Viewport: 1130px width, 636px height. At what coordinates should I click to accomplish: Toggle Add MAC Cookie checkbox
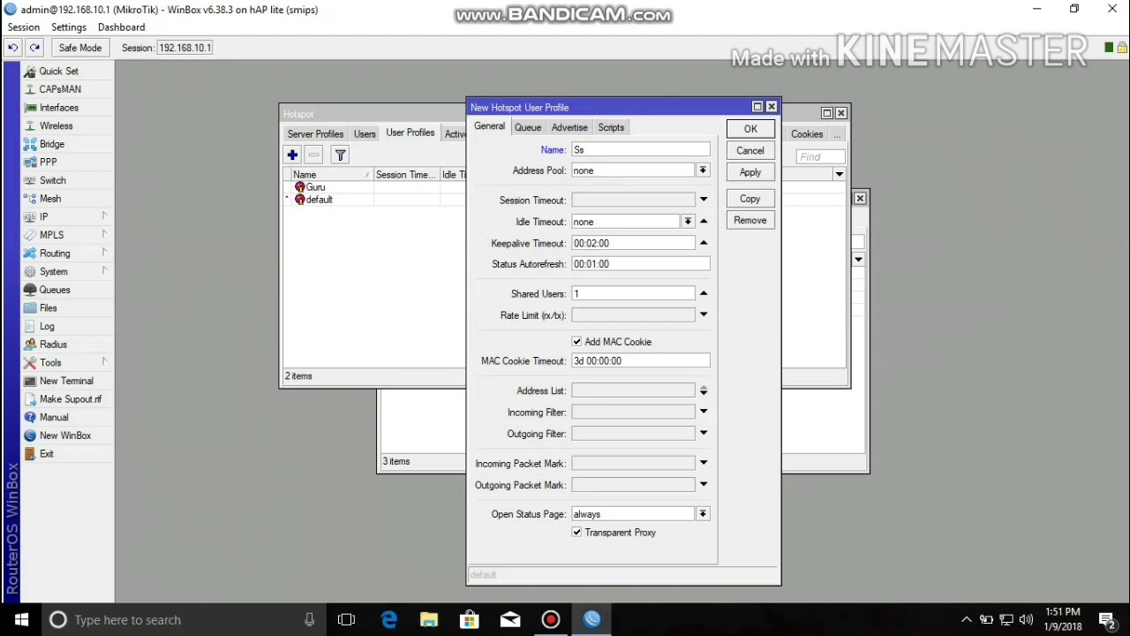point(577,342)
